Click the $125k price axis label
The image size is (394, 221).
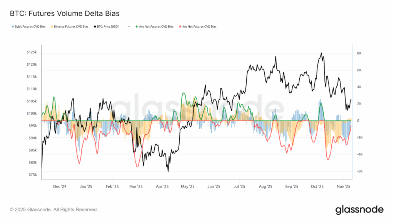(32, 52)
